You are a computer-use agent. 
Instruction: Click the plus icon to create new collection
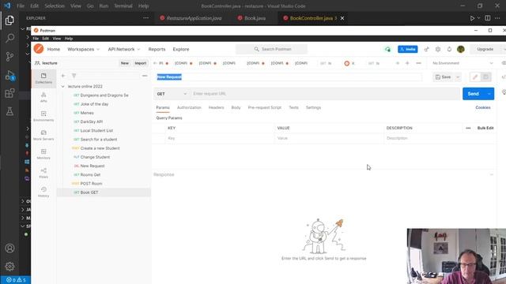[63, 76]
